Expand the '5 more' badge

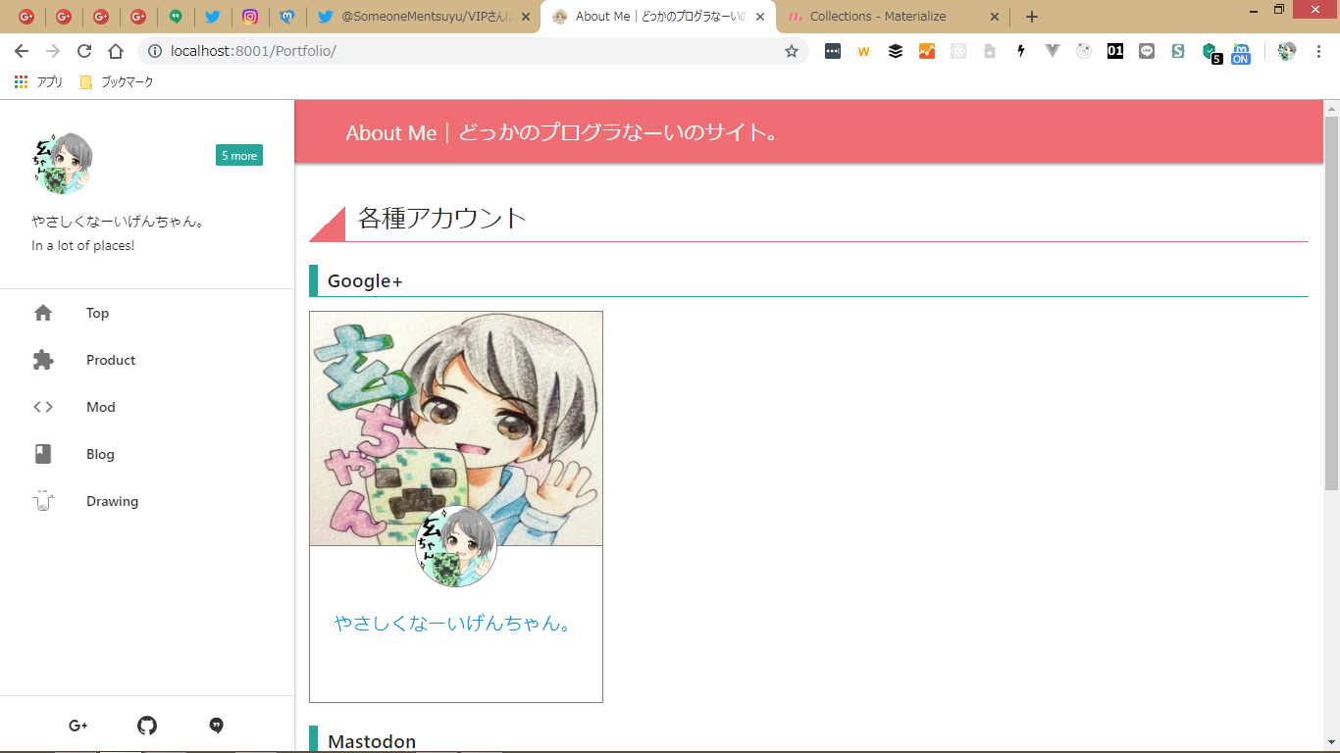239,155
